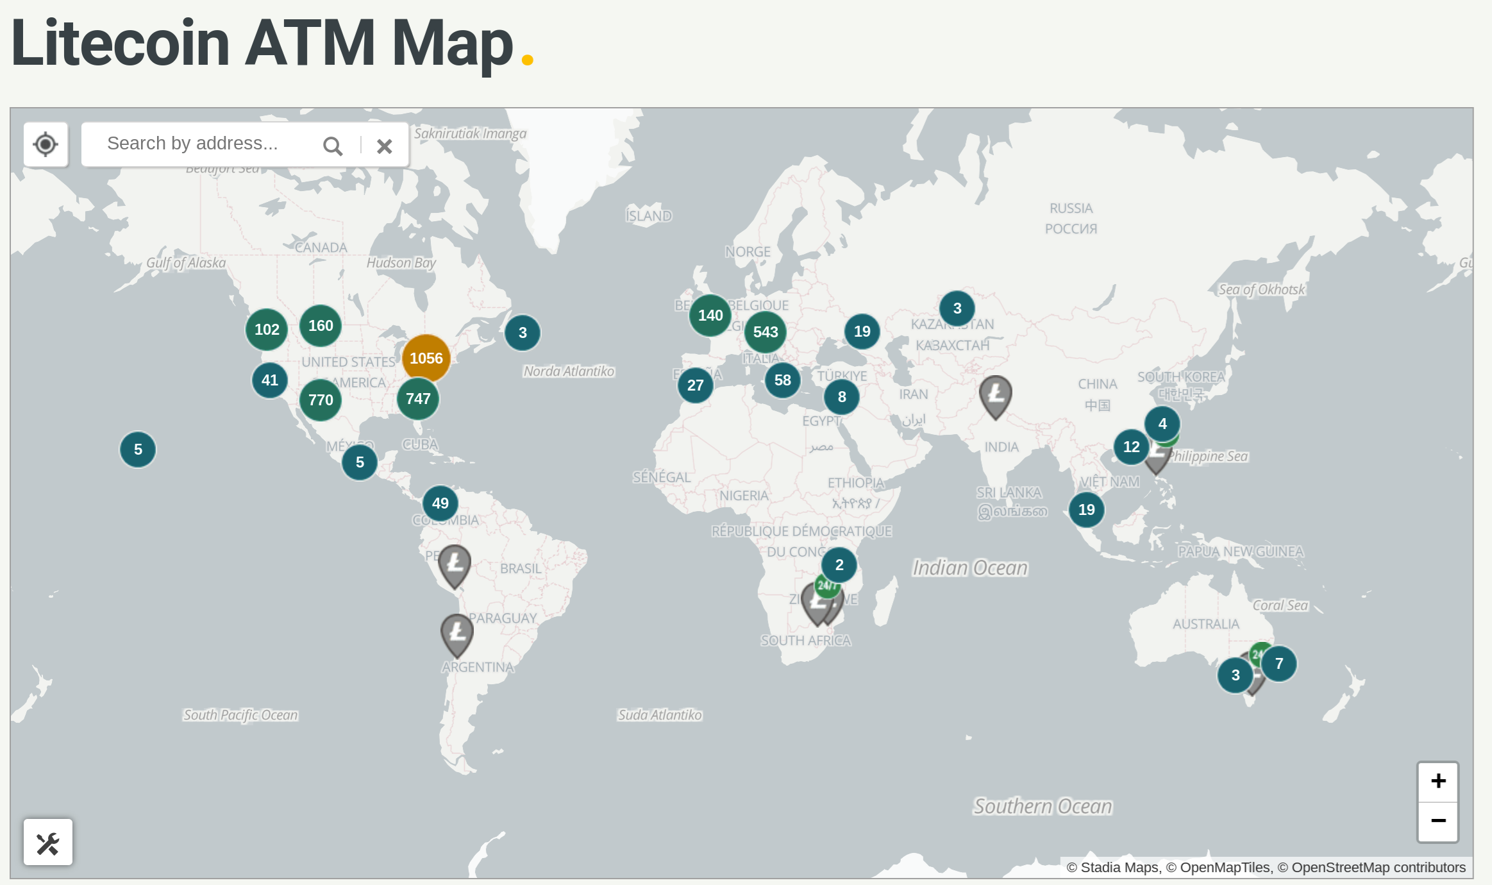The width and height of the screenshot is (1492, 885).
Task: Open the 8 cluster near Egypt
Action: coord(842,397)
